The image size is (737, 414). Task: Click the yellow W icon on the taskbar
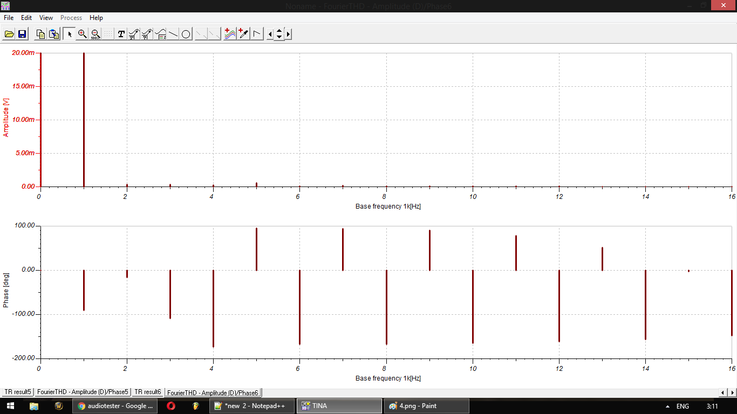click(x=59, y=406)
